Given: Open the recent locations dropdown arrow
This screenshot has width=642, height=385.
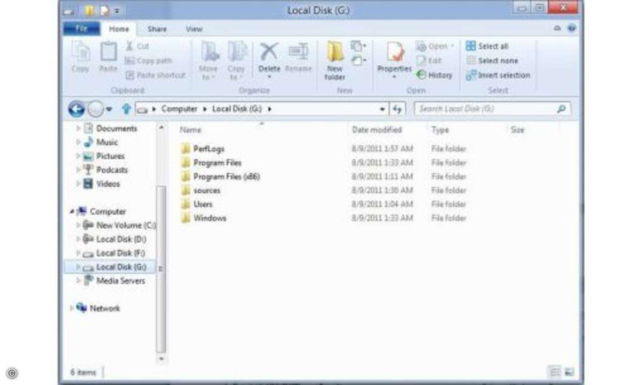Looking at the screenshot, I should click(109, 109).
